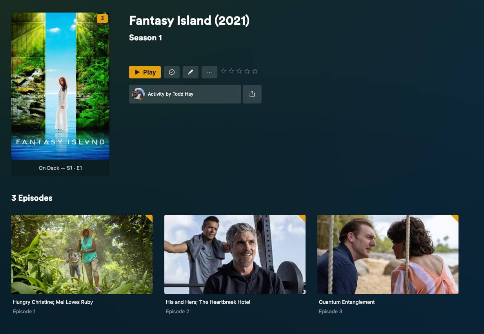The width and height of the screenshot is (484, 334).
Task: Click Quantum Entanglement title text
Action: pyautogui.click(x=347, y=302)
